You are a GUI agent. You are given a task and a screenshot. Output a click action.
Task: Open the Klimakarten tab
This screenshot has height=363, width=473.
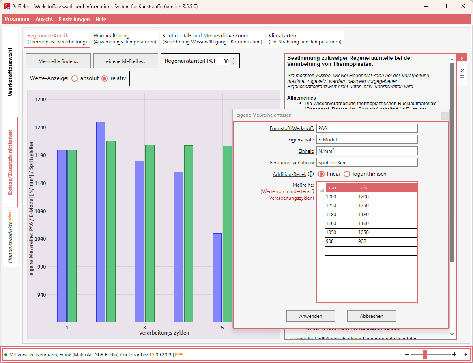coord(305,39)
